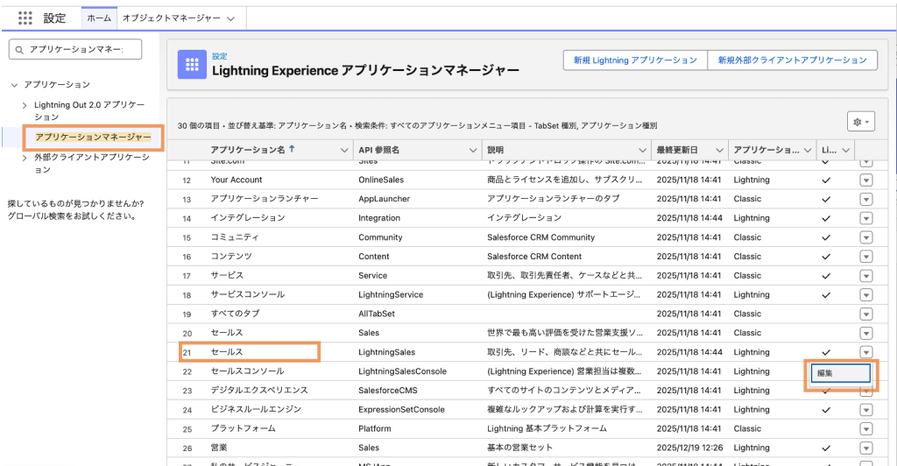Click the Application Manager header app icon
The width and height of the screenshot is (897, 466).
pos(192,64)
